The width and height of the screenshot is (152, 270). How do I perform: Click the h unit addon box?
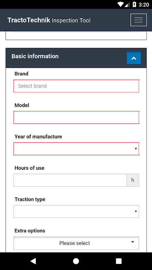133,180
